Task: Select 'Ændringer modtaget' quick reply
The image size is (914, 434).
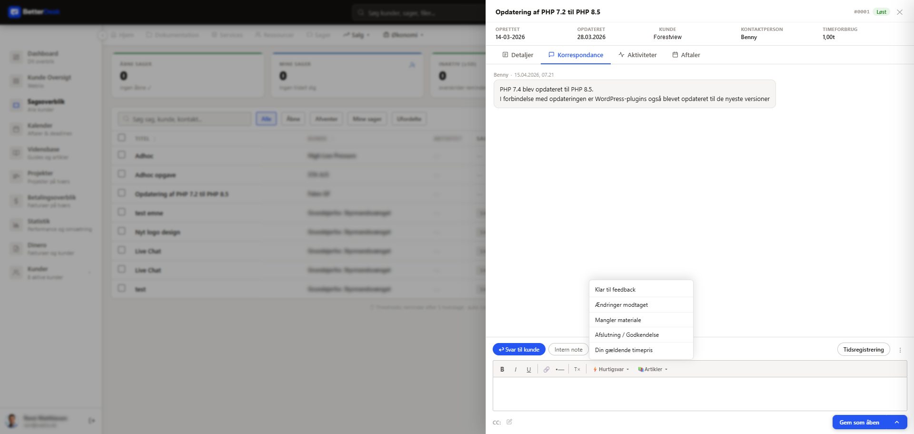Action: click(x=641, y=305)
